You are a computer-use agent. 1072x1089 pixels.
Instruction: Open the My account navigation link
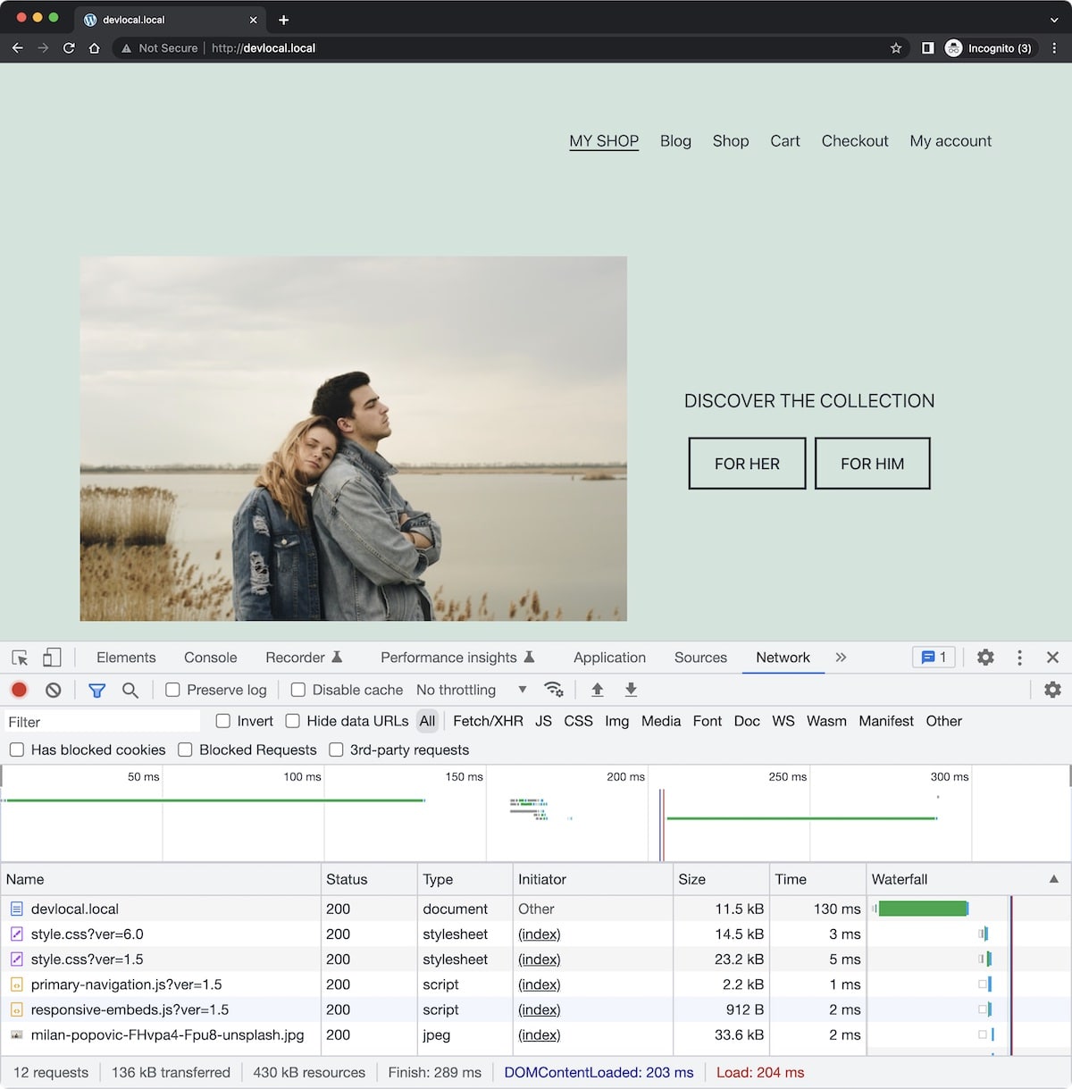click(x=951, y=141)
